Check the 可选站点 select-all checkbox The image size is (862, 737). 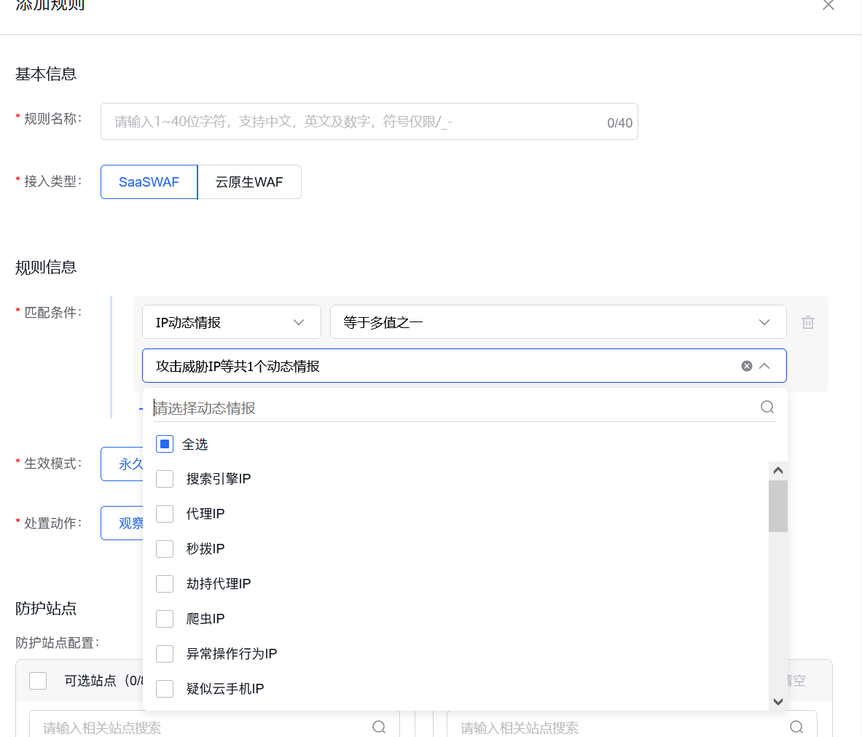(37, 680)
